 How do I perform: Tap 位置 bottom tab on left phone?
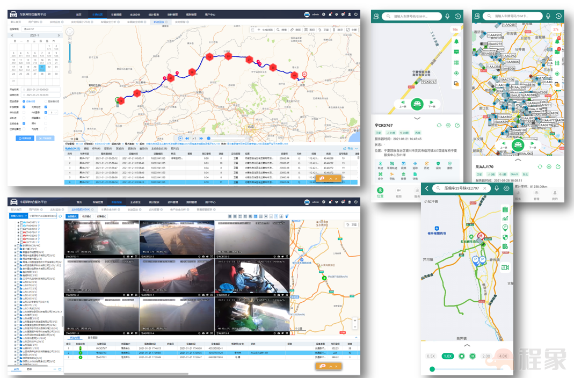380,192
